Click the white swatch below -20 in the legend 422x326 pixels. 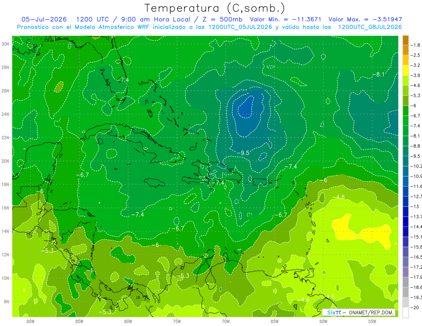click(x=405, y=312)
